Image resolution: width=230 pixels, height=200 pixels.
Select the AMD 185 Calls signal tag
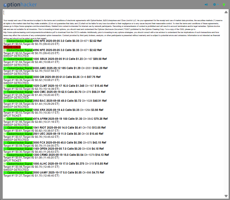(x=20, y=68)
